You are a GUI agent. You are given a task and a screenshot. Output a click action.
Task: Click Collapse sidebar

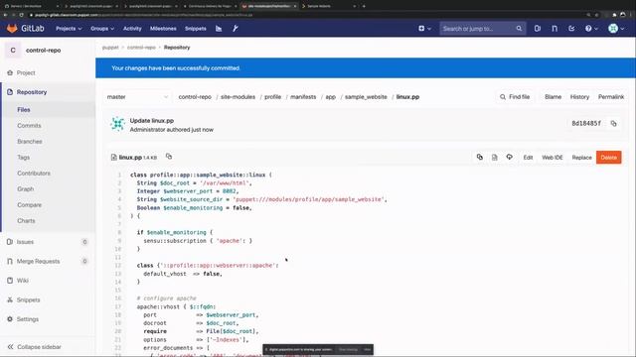point(35,347)
